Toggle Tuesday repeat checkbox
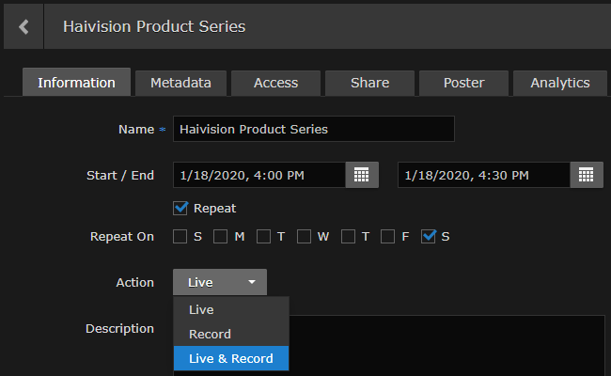The width and height of the screenshot is (611, 376). coord(263,236)
